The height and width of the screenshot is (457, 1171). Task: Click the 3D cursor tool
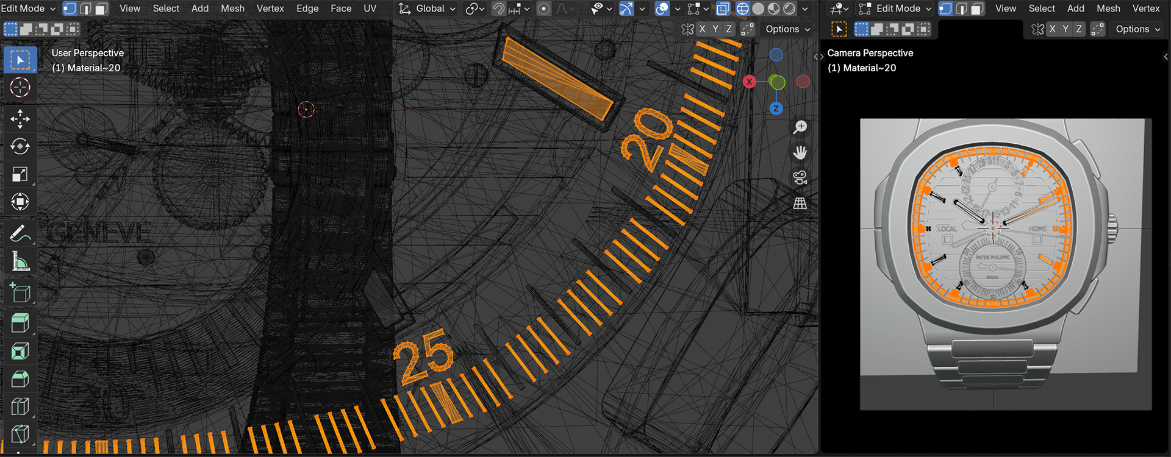pyautogui.click(x=20, y=88)
